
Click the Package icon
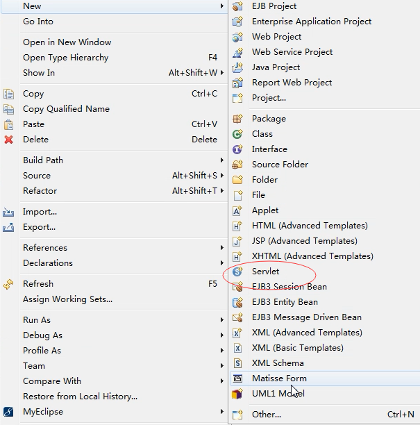click(x=237, y=119)
